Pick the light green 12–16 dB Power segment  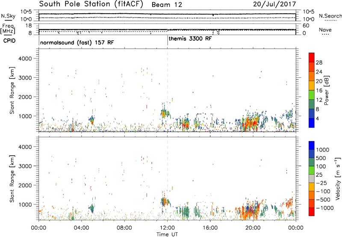[x=312, y=95]
